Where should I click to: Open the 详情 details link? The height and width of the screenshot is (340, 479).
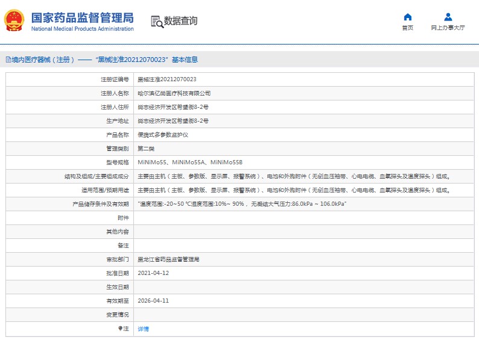[143, 329]
